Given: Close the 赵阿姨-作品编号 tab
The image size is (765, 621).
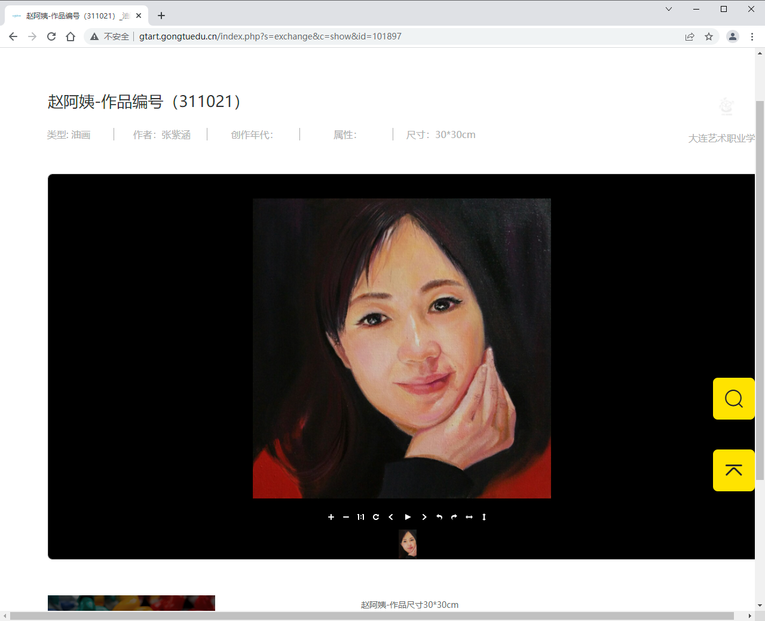Looking at the screenshot, I should [x=139, y=16].
